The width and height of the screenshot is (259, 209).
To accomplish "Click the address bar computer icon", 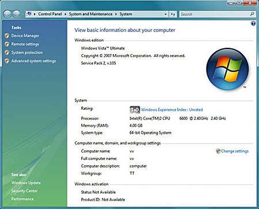I will pos(29,14).
